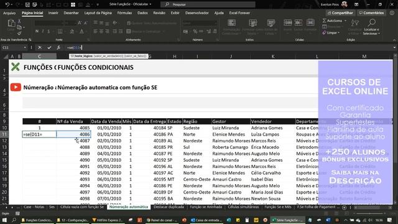This screenshot has width=398, height=224.
Task: Open HitFilm Express taskbar item
Action: tap(108, 220)
